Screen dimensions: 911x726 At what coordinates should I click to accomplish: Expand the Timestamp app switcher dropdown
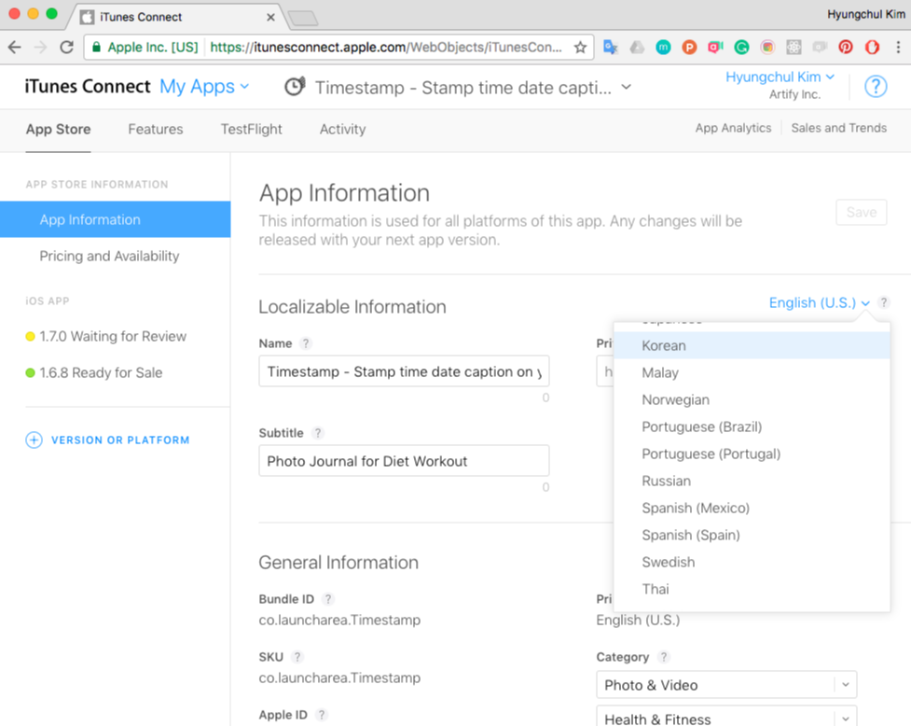(627, 87)
